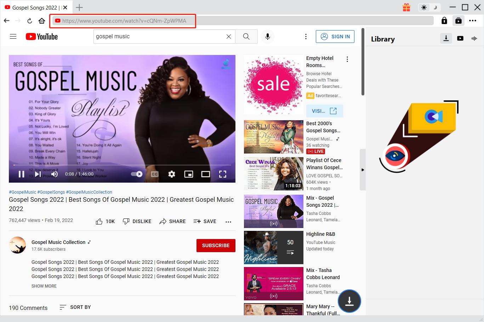
Task: Start voice search with microphone
Action: [x=268, y=37]
